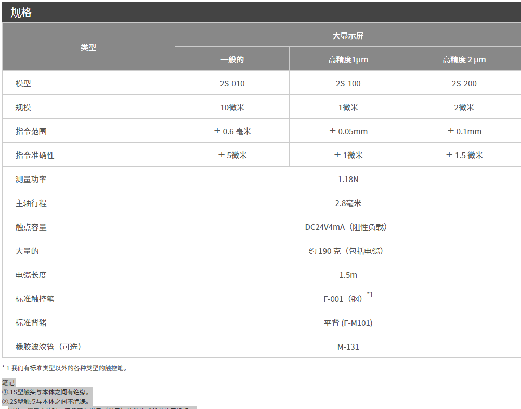The image size is (521, 409).
Task: Click the 高精度 2 µm column header
Action: click(463, 59)
